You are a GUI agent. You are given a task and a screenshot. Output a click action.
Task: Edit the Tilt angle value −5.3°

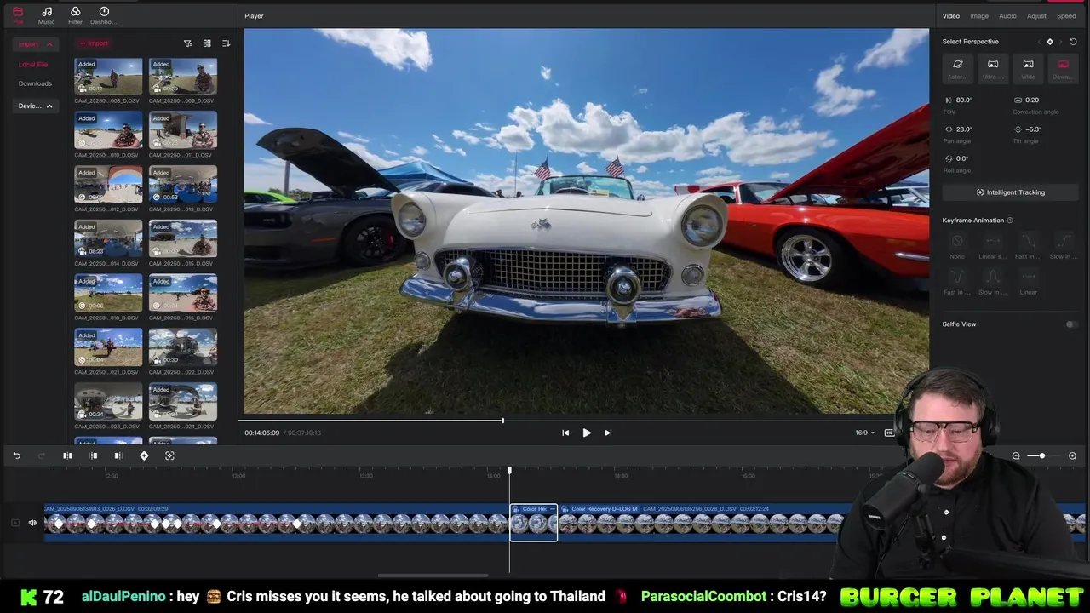[x=1033, y=129]
